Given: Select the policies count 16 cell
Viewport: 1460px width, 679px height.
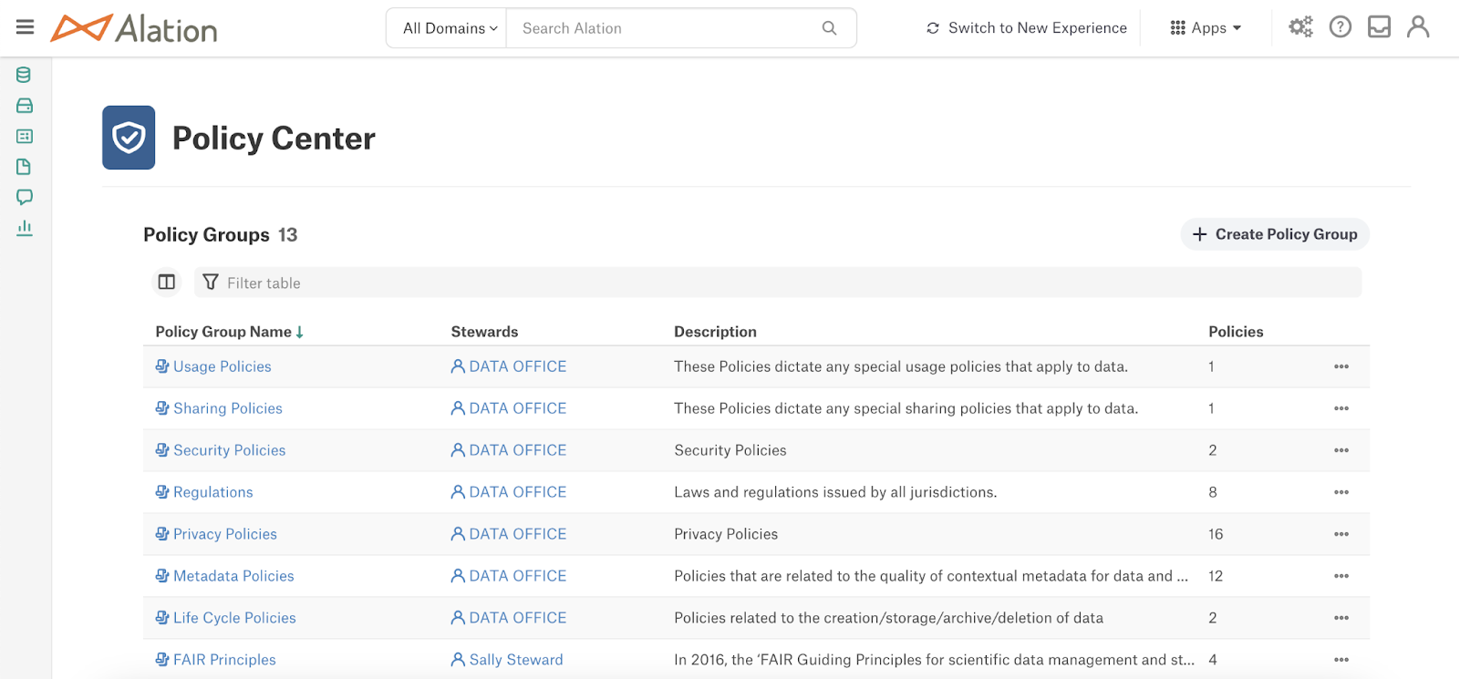Looking at the screenshot, I should (x=1216, y=534).
